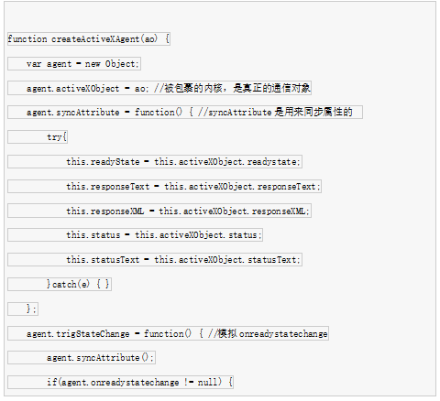This screenshot has width=440, height=401.
Task: Select the var agent = new Object line
Action: [74, 64]
